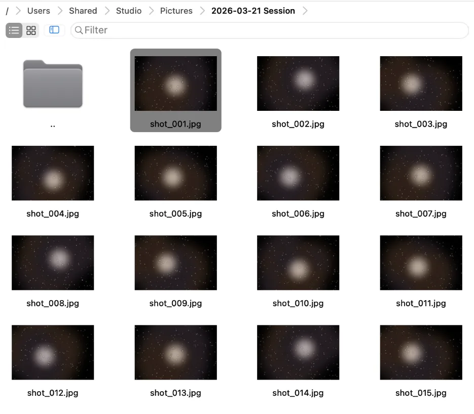
Task: Click the '..' parent folder label
Action: (x=53, y=126)
